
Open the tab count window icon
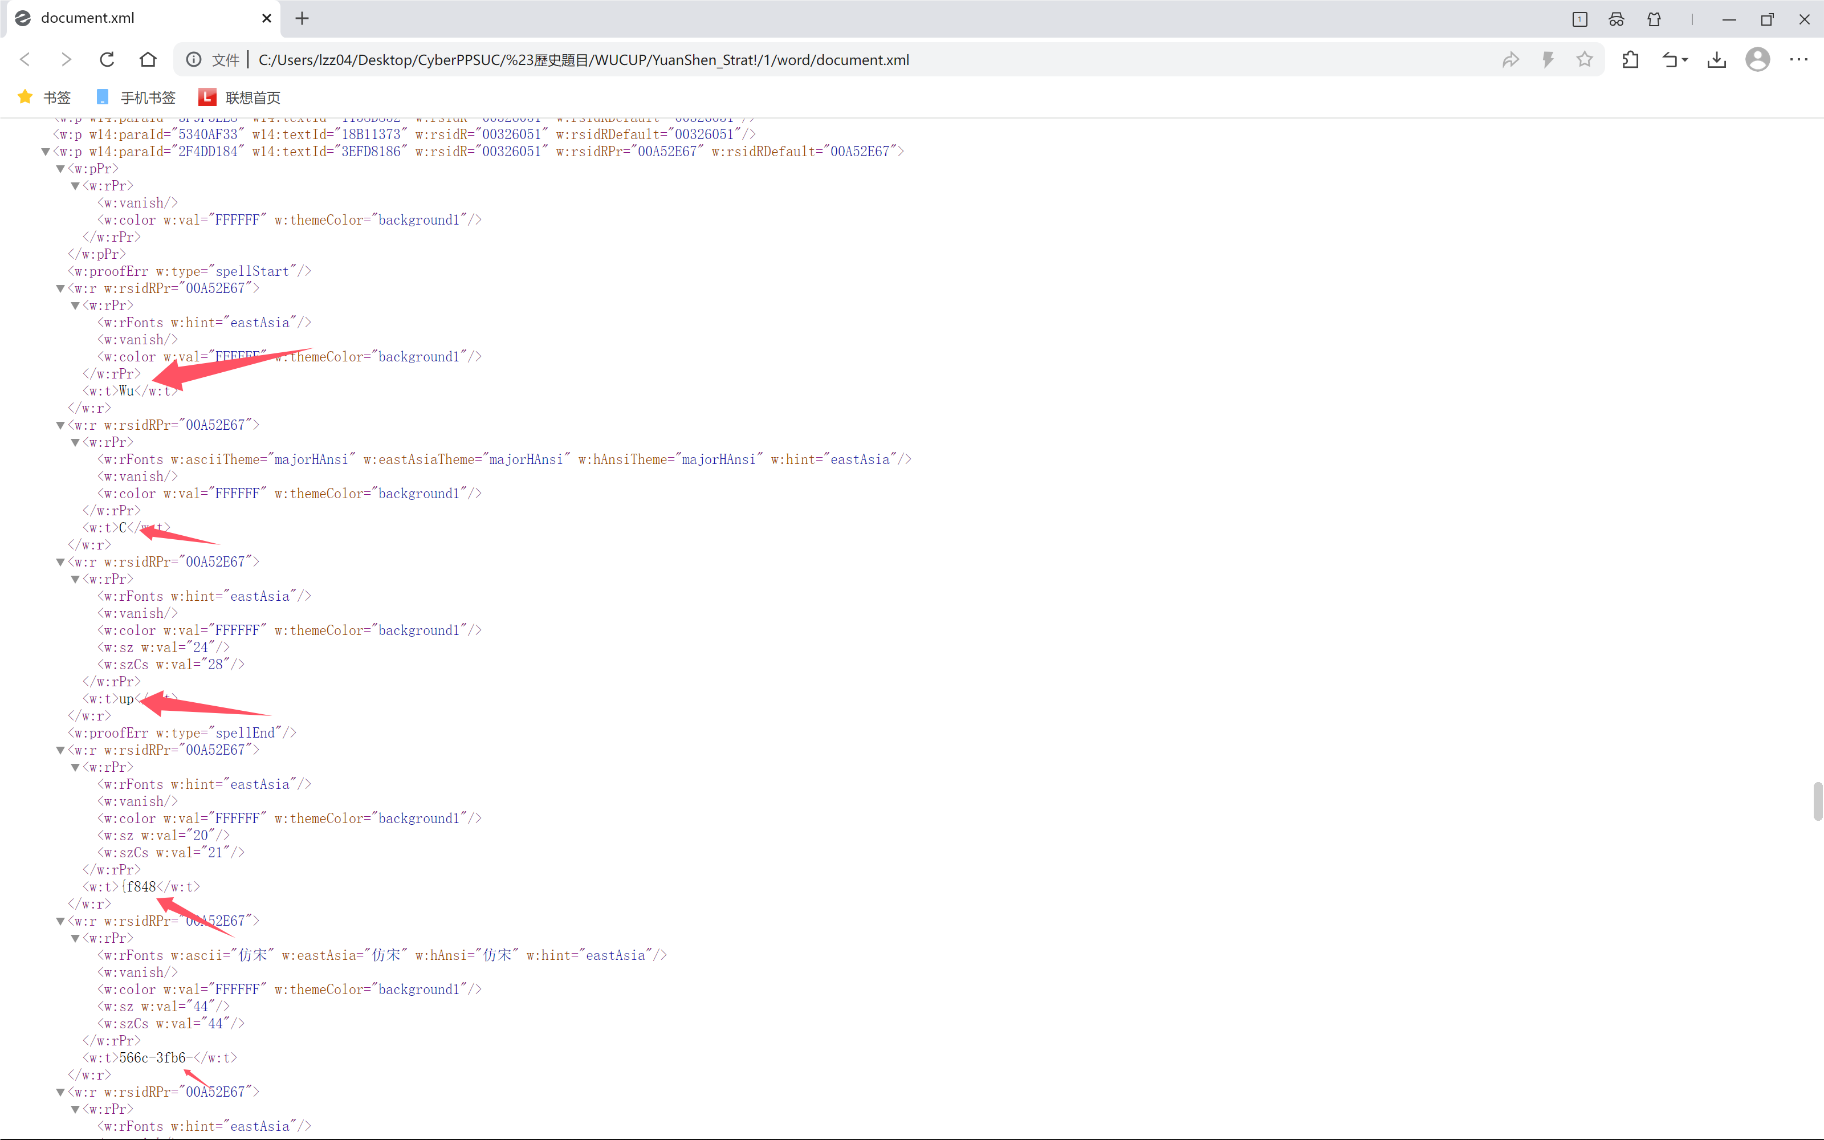tap(1580, 19)
